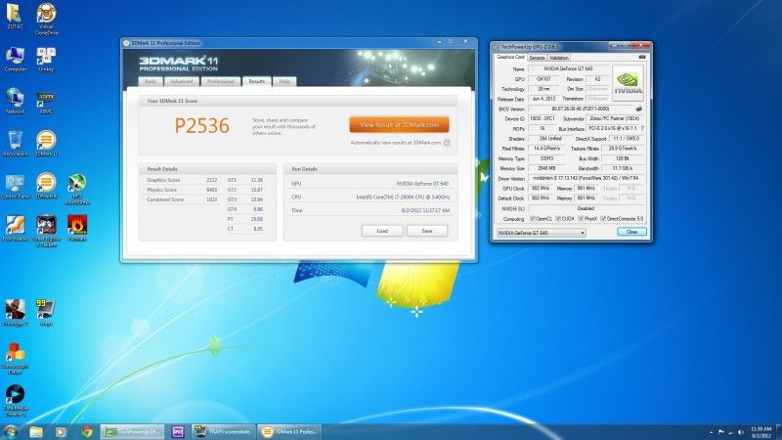Screen dimensions: 782x440
Task: Open the Recycle Bin
Action: click(x=15, y=144)
